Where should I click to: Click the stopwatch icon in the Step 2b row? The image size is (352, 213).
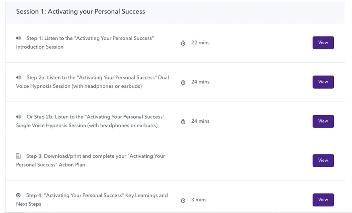(183, 122)
